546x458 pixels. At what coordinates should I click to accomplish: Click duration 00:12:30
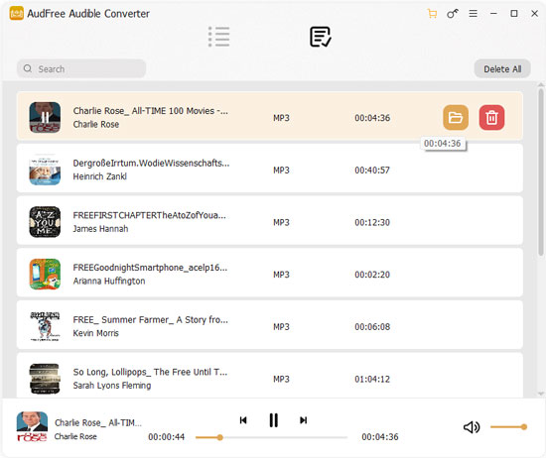point(372,222)
